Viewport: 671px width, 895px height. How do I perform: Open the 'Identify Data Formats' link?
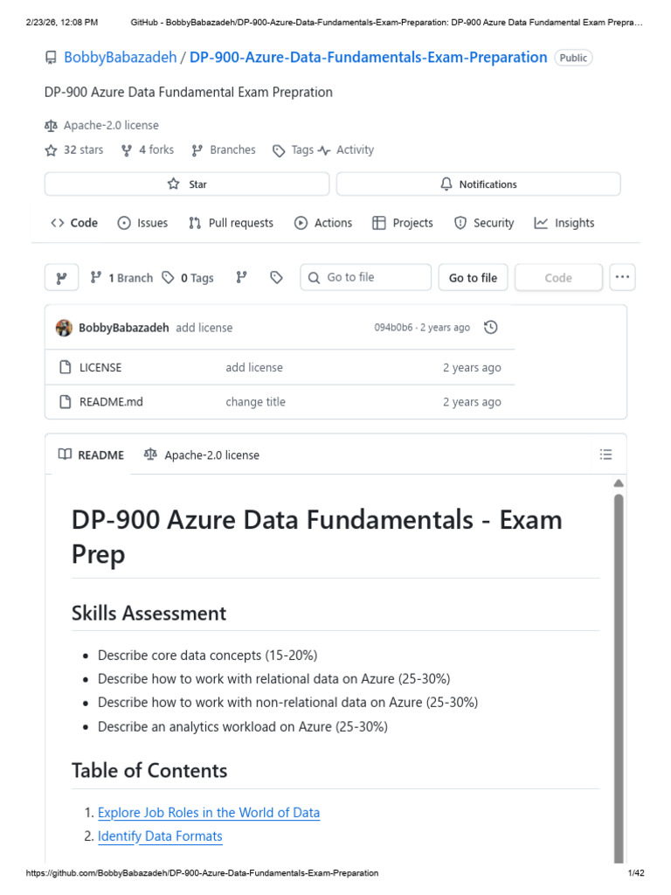[x=160, y=836]
